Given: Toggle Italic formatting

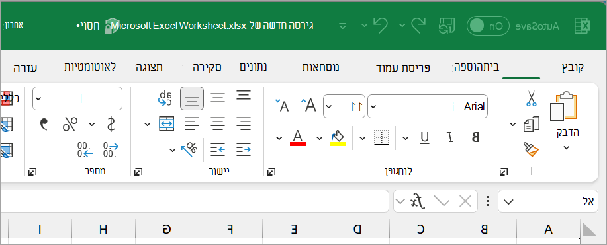Looking at the screenshot, I should (451, 137).
